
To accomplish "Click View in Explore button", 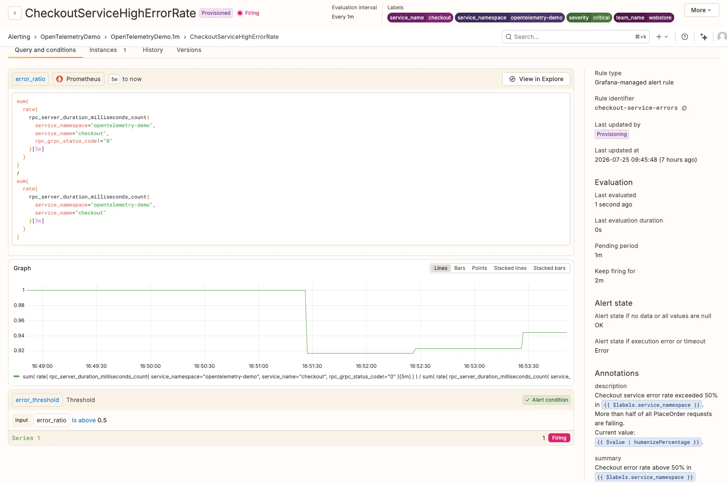I will (536, 79).
